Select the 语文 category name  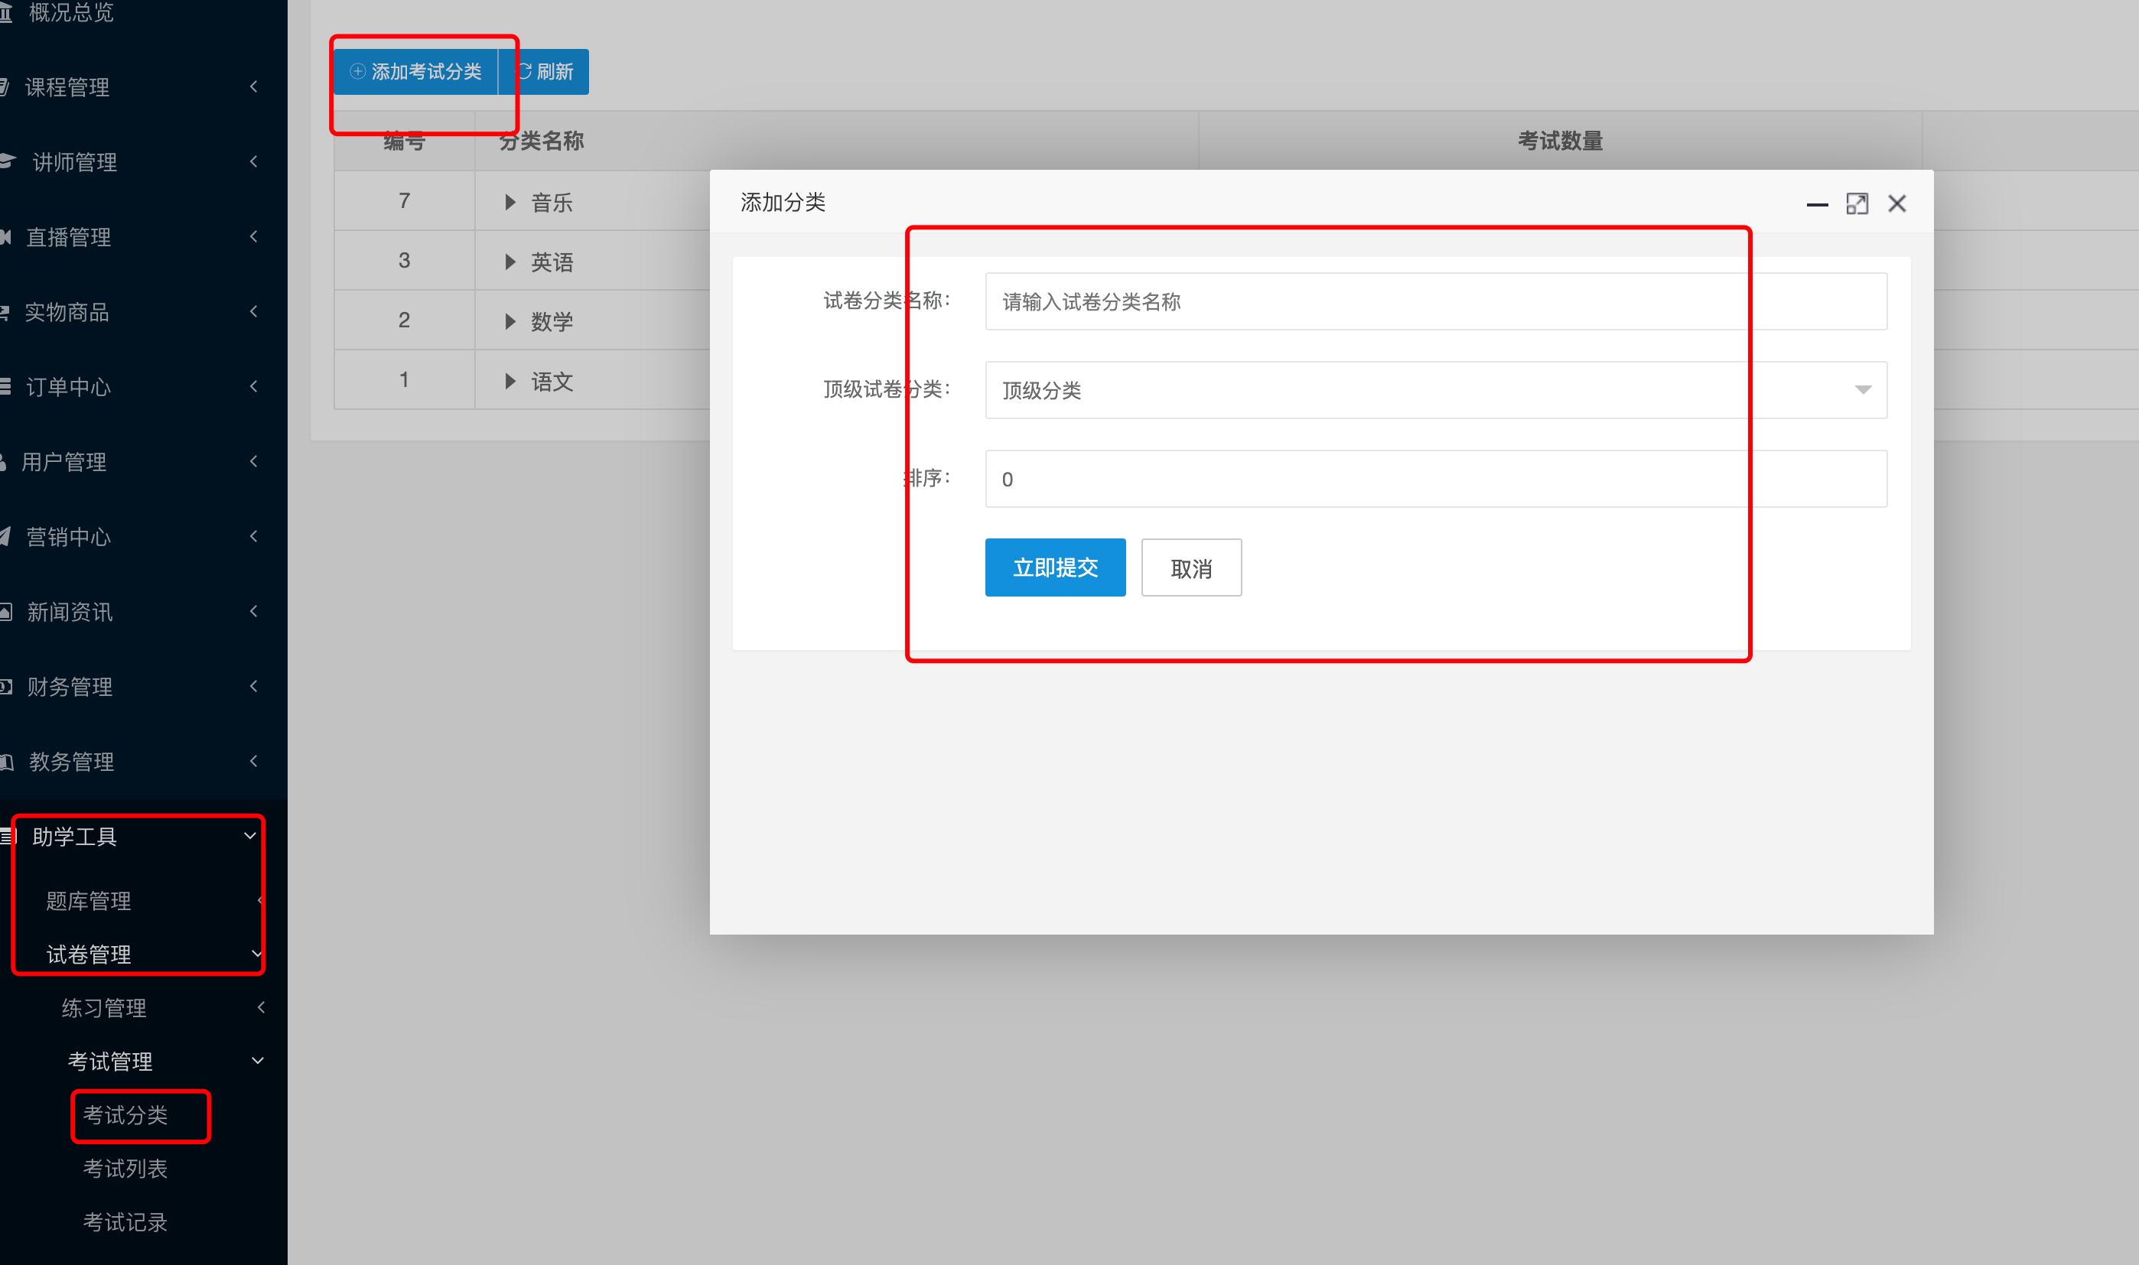552,382
